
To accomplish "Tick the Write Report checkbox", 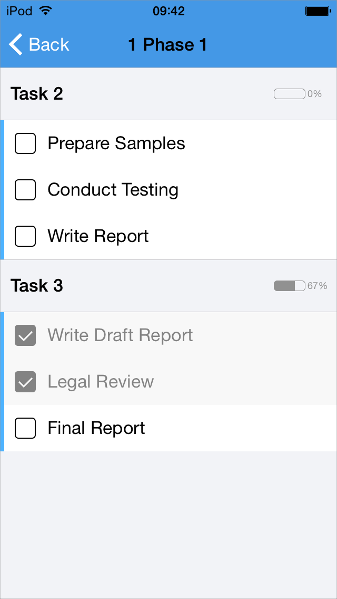I will 25,236.
